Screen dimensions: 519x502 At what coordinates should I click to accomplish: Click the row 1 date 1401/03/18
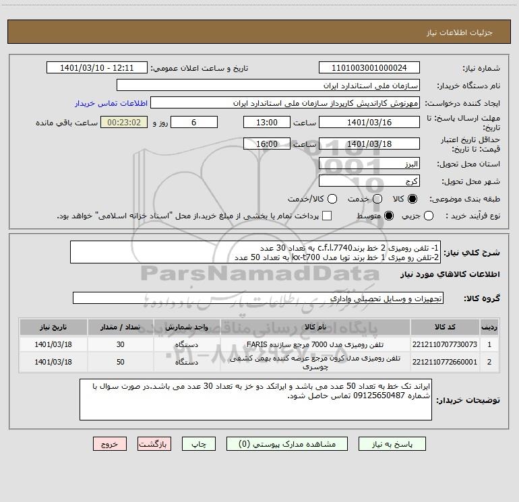pyautogui.click(x=53, y=344)
